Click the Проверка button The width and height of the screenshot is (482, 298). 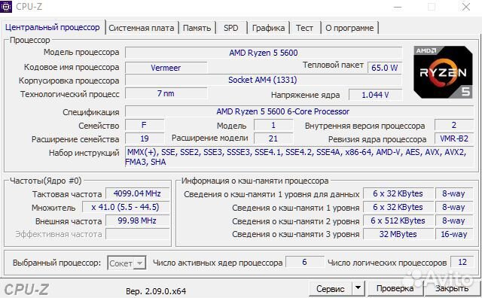pyautogui.click(x=395, y=289)
